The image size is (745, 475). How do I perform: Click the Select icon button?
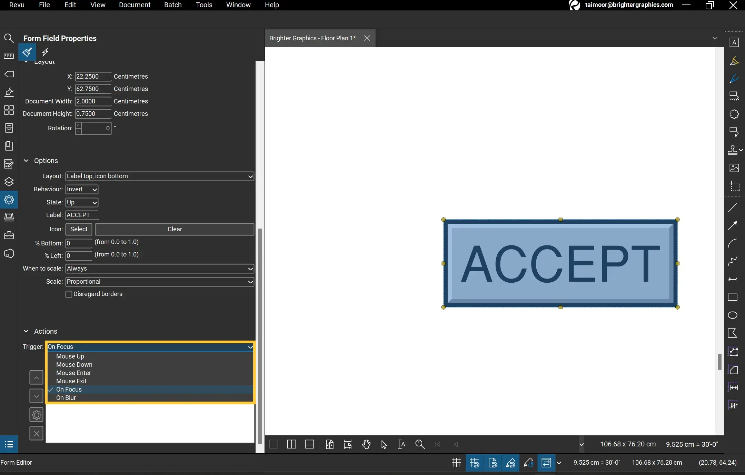tap(79, 229)
